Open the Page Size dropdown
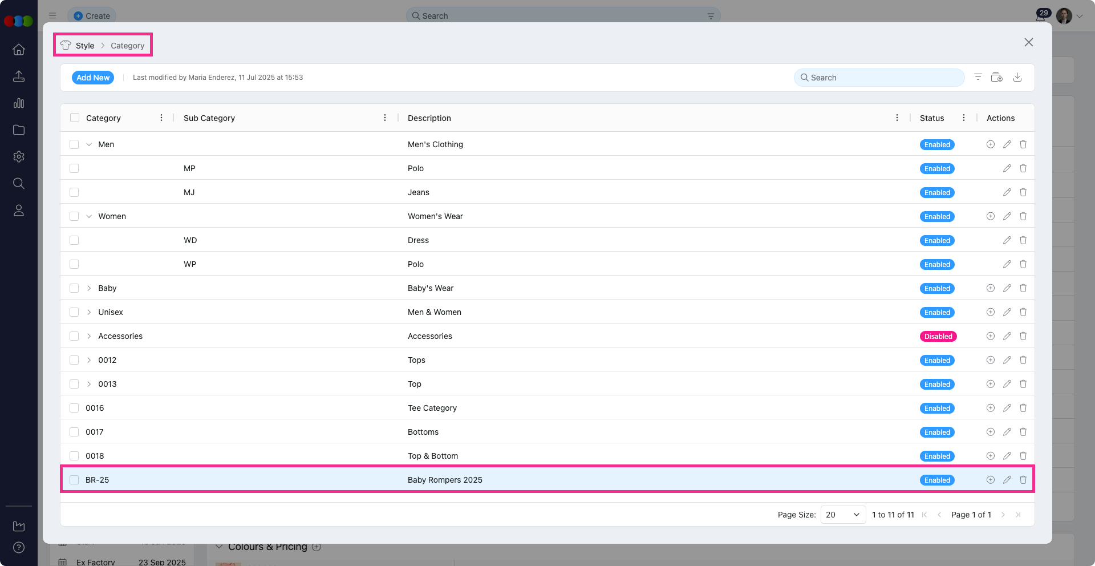 point(842,515)
